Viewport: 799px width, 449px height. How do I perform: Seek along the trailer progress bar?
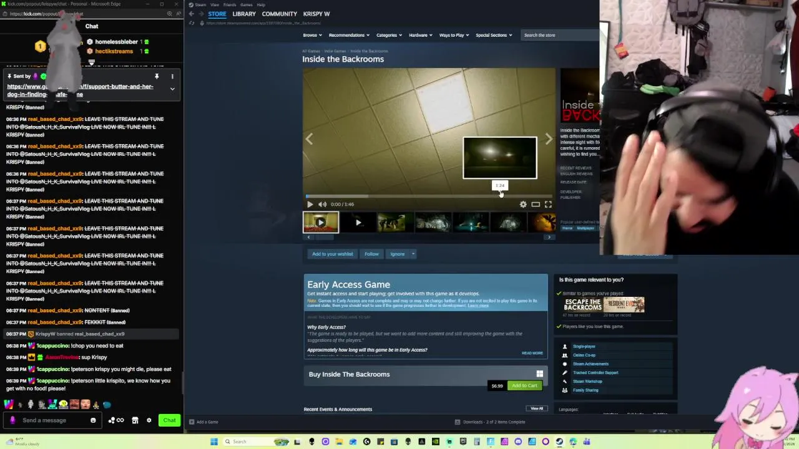(429, 196)
